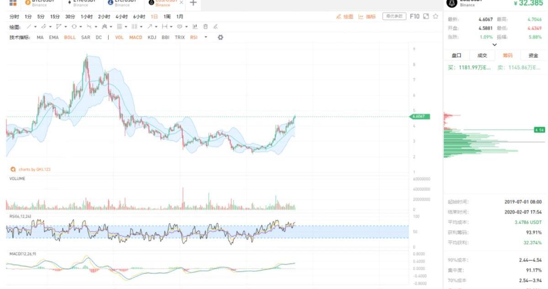The height and width of the screenshot is (289, 548).
Task: Click the plus icon to add a new tab
Action: click(x=193, y=3)
